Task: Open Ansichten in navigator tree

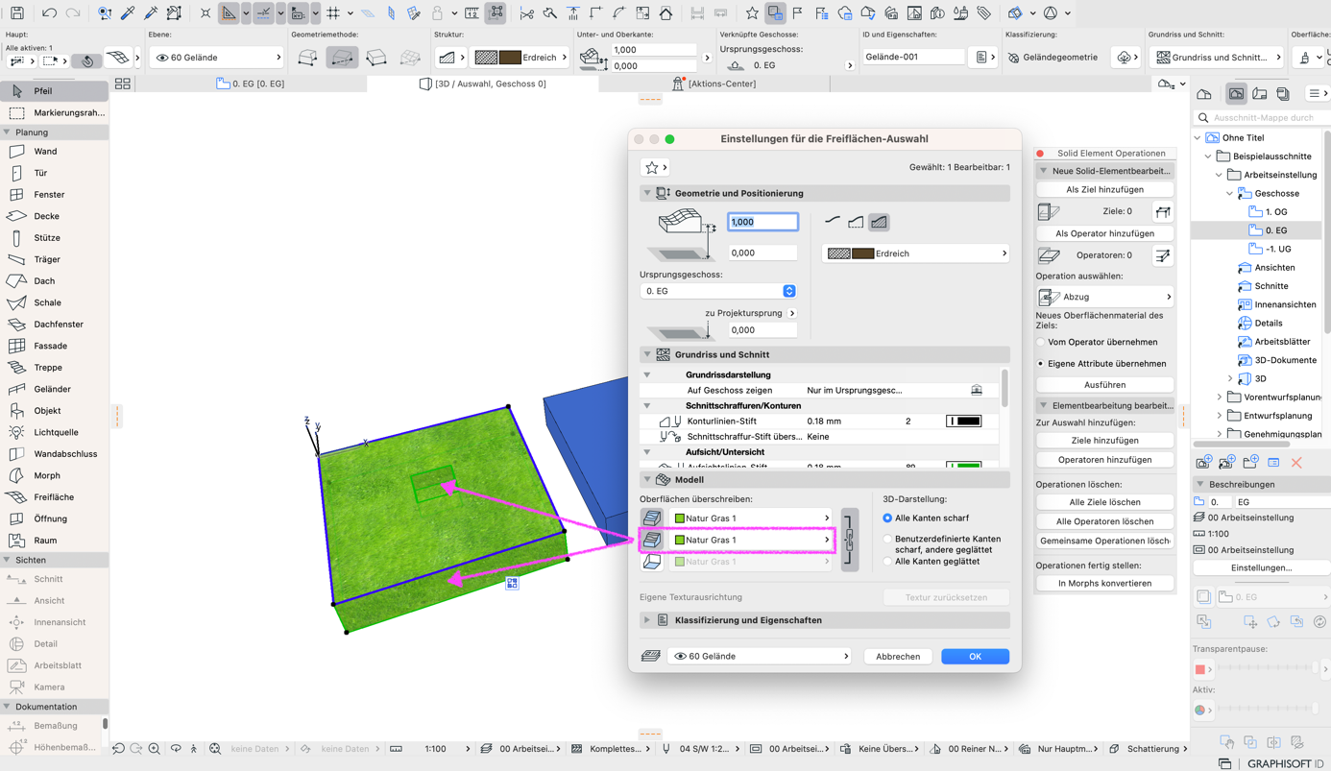Action: tap(1274, 268)
